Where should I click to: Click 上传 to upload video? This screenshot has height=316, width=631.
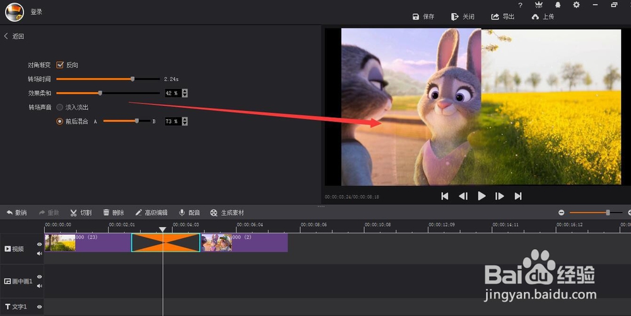coord(543,16)
